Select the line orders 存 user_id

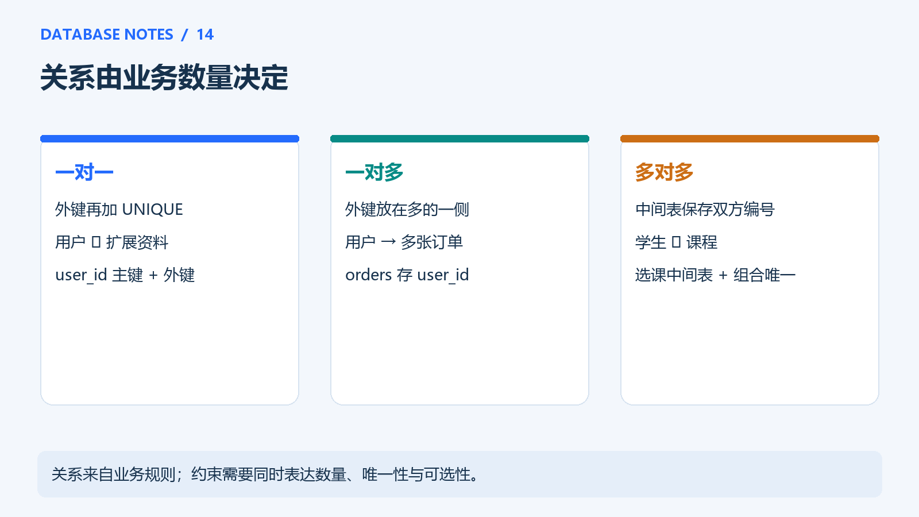click(x=407, y=275)
